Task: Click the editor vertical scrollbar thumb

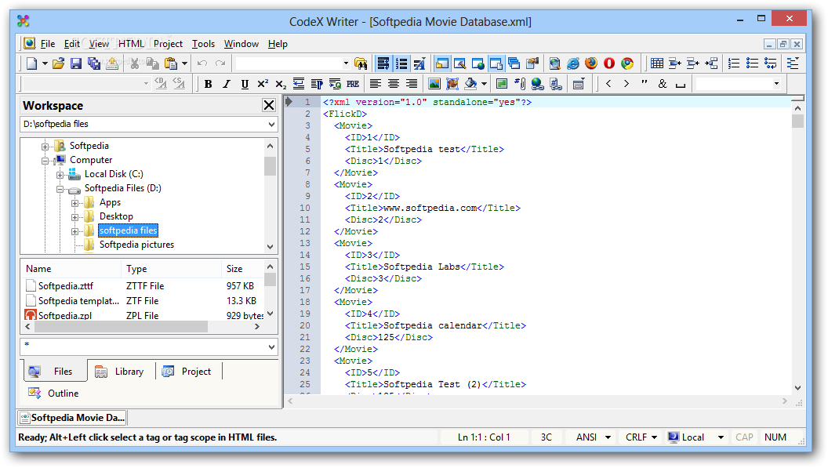Action: point(797,122)
